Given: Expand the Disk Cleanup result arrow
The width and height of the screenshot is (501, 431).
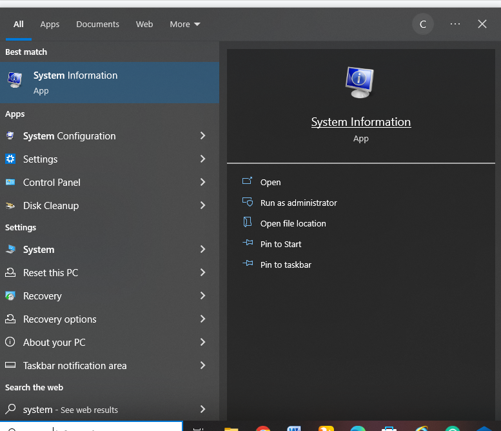Looking at the screenshot, I should (x=202, y=205).
